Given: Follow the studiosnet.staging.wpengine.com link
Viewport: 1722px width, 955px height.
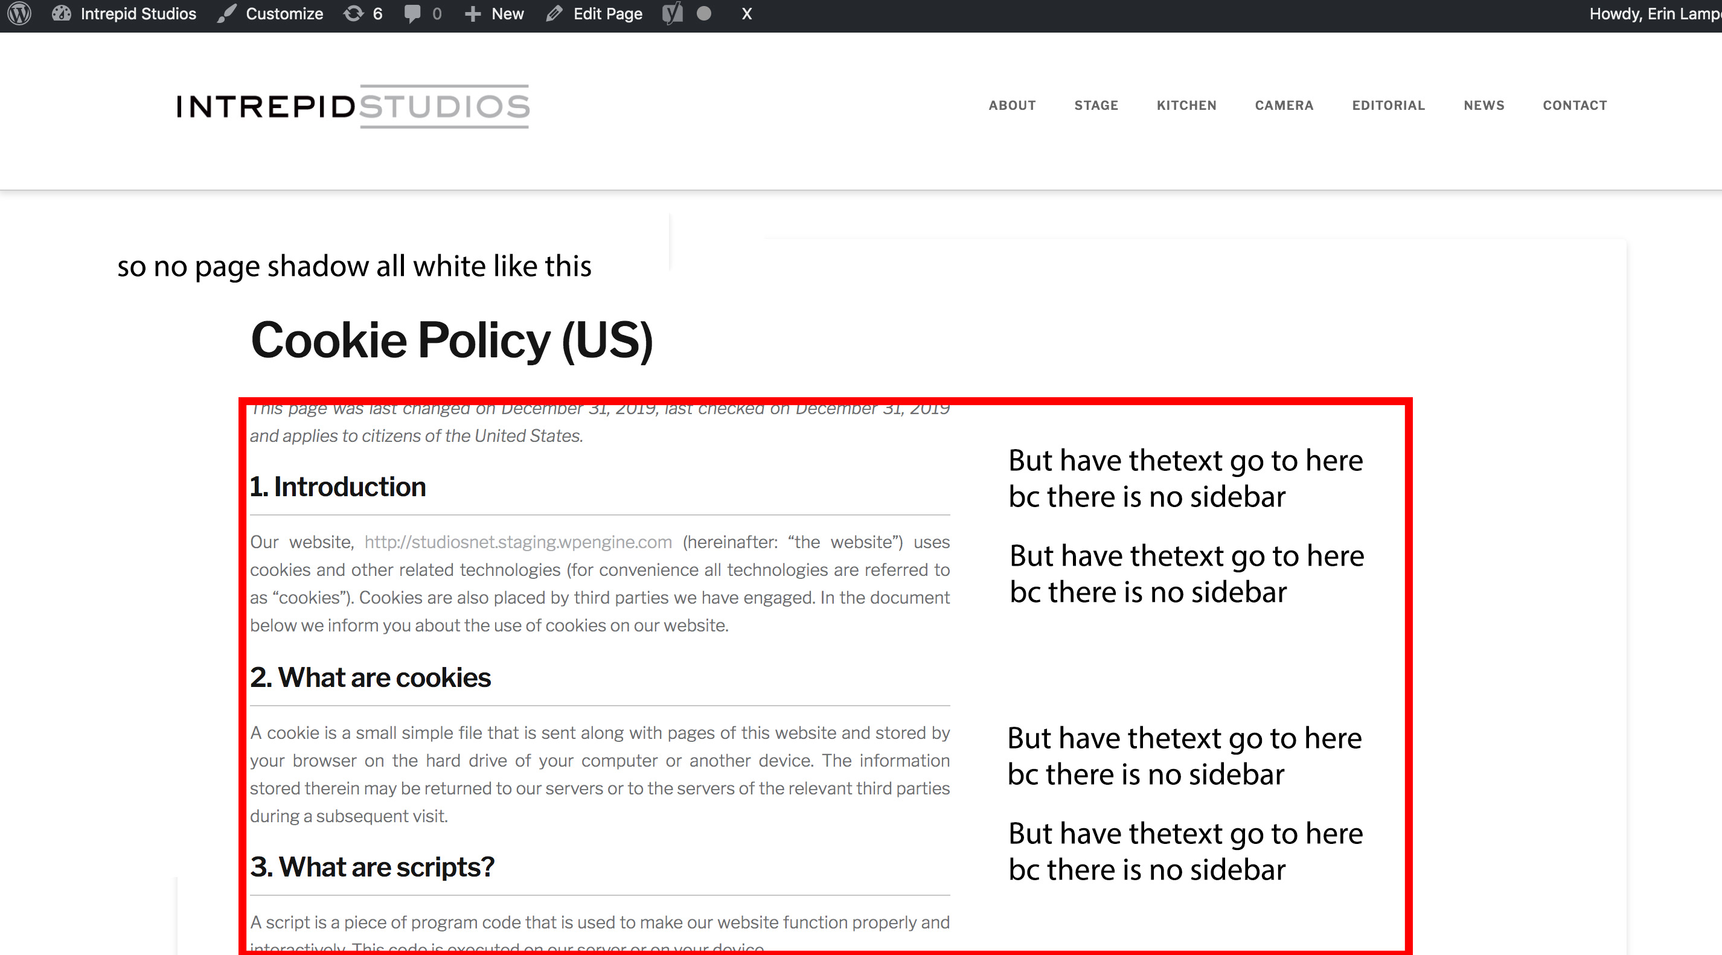Looking at the screenshot, I should point(518,542).
